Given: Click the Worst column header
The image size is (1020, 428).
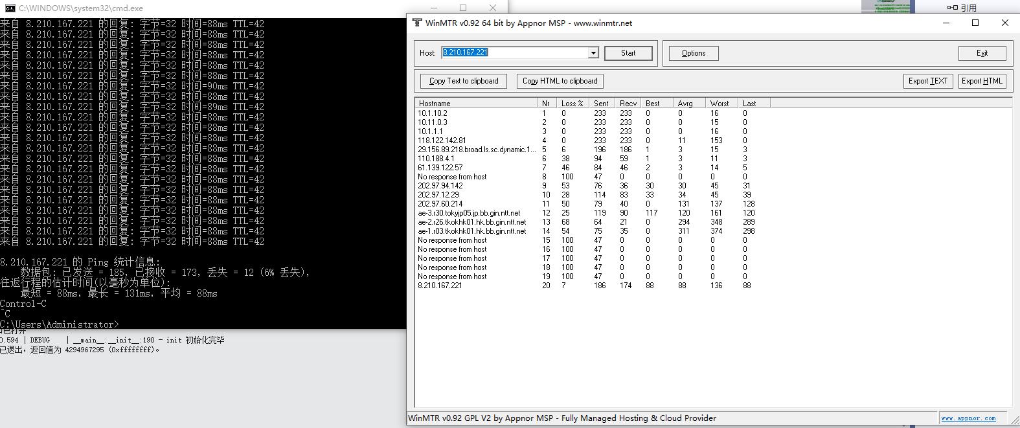Looking at the screenshot, I should click(721, 104).
